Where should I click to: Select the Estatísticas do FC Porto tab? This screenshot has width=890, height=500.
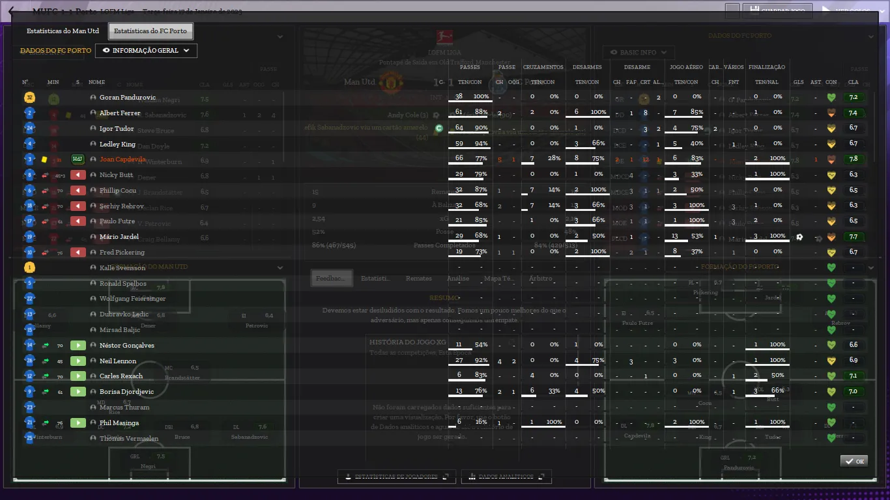150,31
